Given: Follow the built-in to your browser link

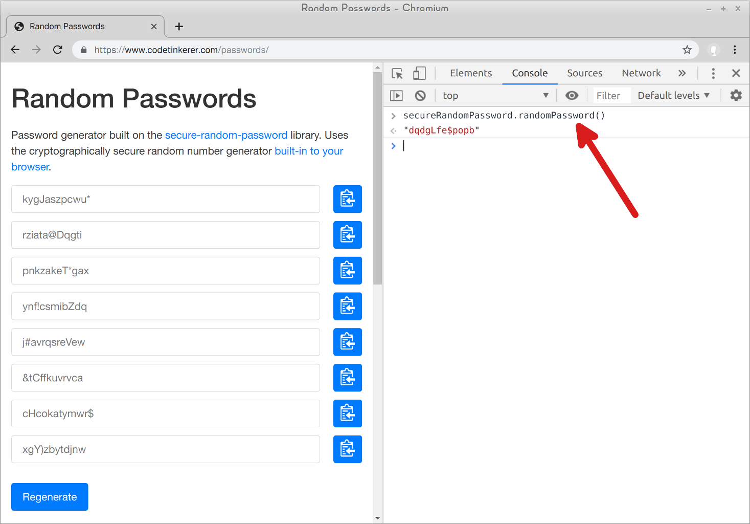Looking at the screenshot, I should pos(308,151).
